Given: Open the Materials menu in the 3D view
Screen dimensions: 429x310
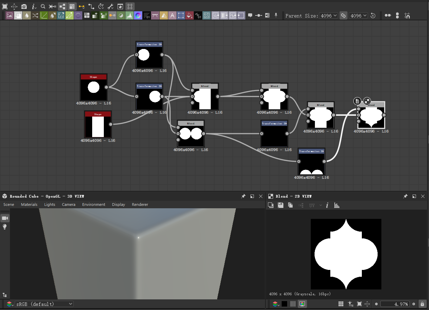Looking at the screenshot, I should point(29,204).
